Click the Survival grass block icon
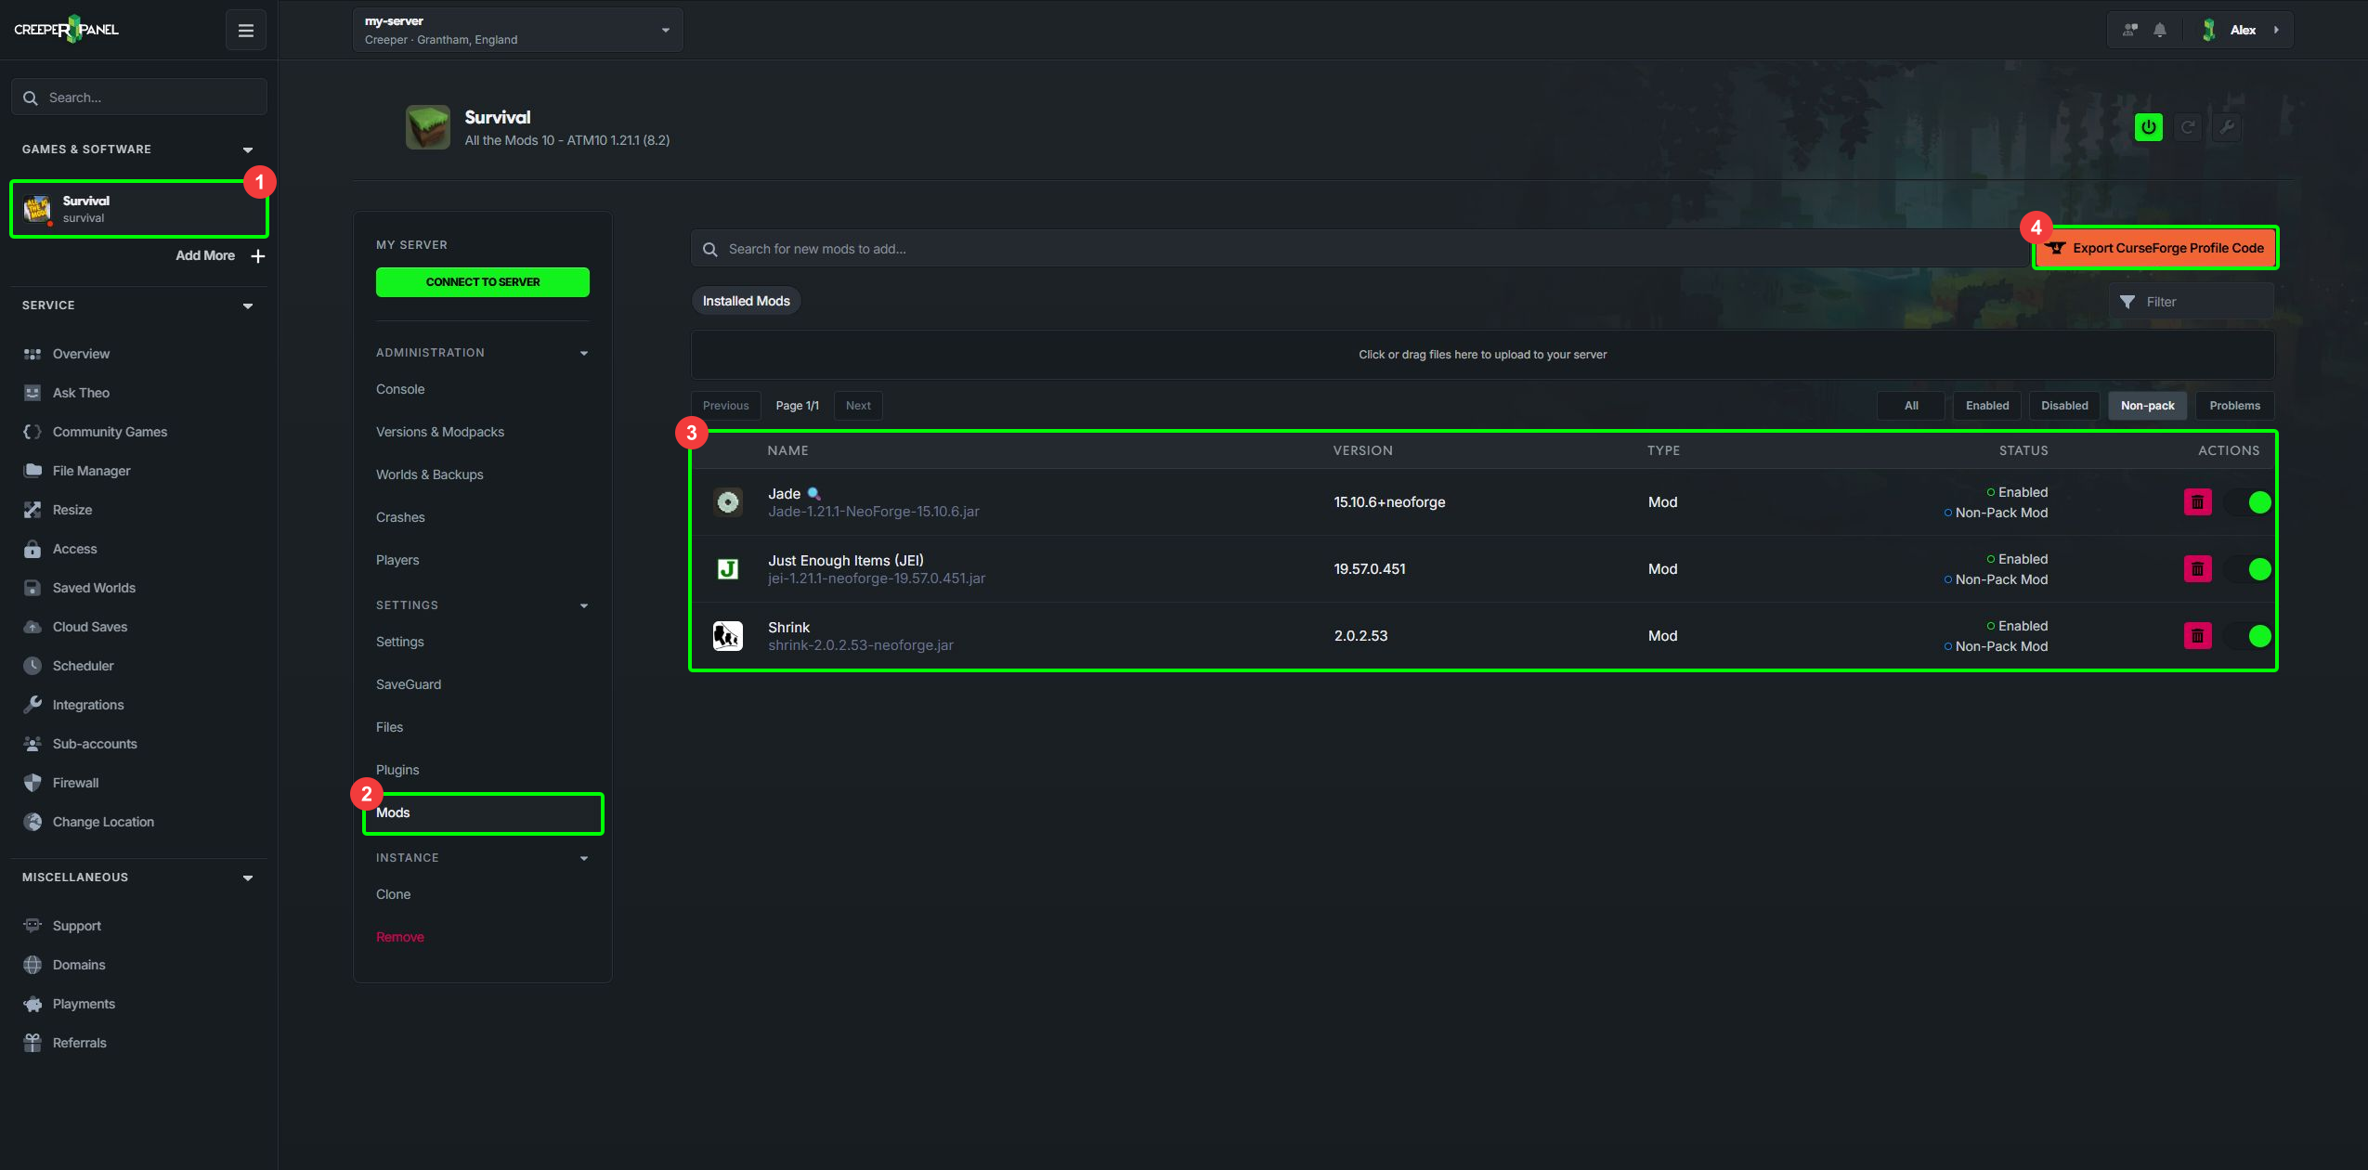2368x1170 pixels. (x=428, y=127)
